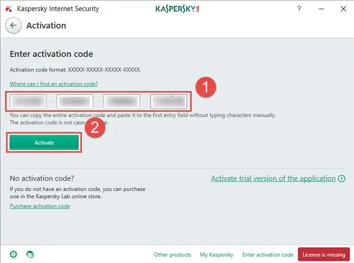The image size is (354, 263).
Task: Click the Kaspersky red K app icon
Action: coord(9,9)
